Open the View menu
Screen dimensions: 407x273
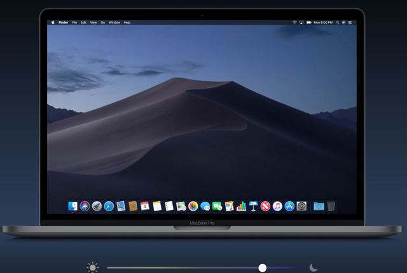click(x=93, y=22)
